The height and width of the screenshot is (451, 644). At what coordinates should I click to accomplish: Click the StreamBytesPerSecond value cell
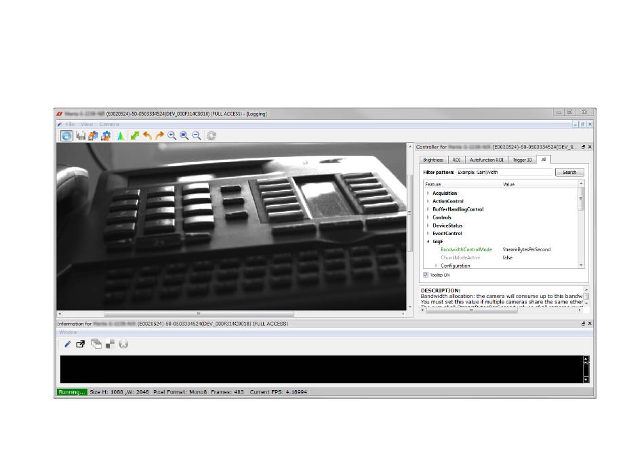527,249
